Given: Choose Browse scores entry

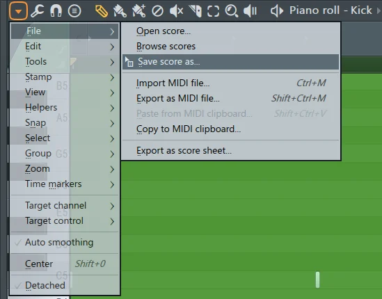Looking at the screenshot, I should coord(230,47).
